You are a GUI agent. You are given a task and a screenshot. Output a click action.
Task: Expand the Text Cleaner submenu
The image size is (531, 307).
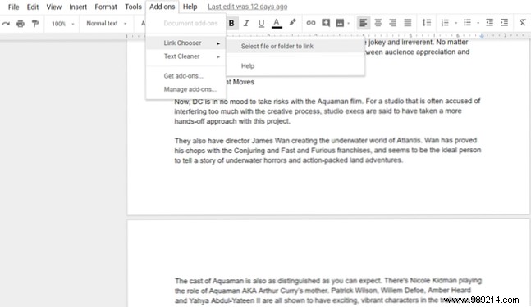pyautogui.click(x=186, y=56)
